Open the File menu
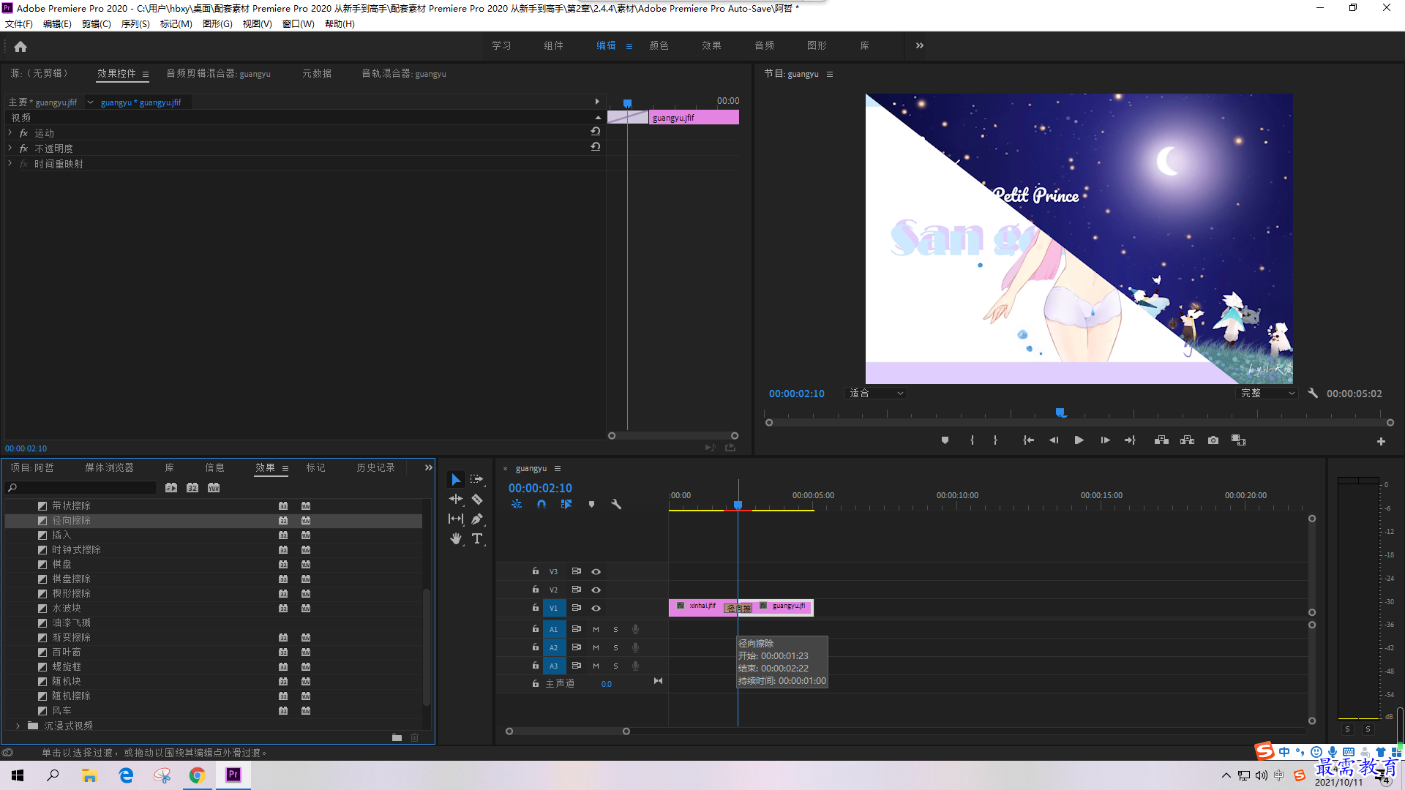The image size is (1405, 790). [19, 24]
